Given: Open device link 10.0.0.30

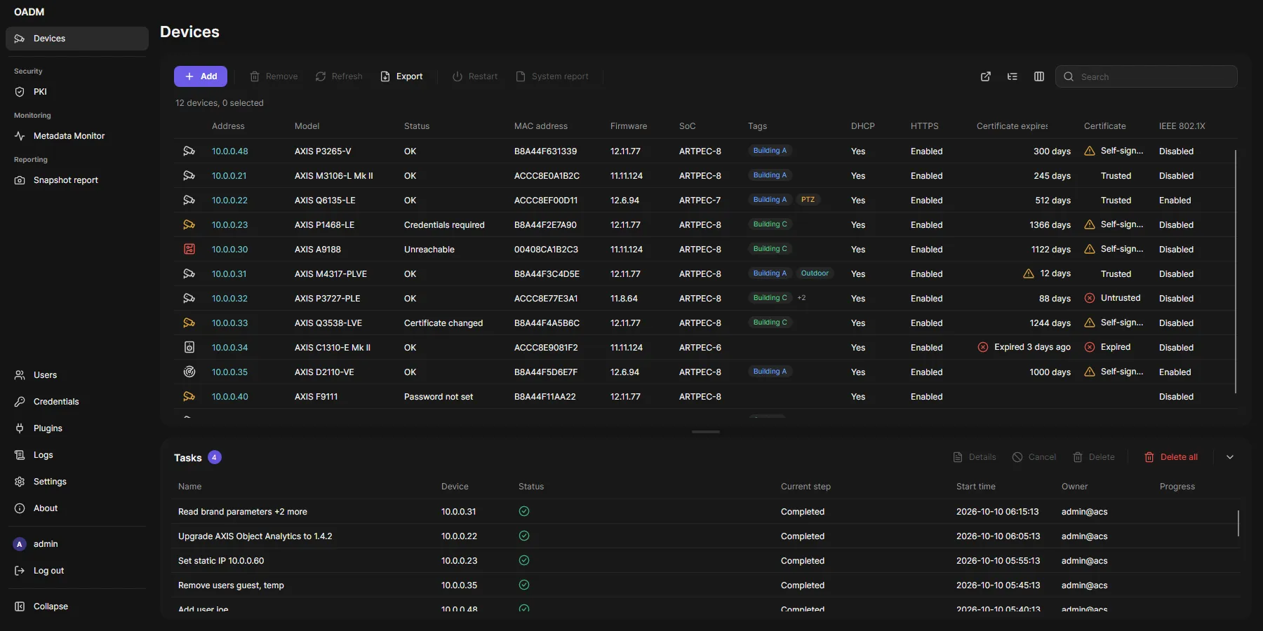Looking at the screenshot, I should 229,250.
